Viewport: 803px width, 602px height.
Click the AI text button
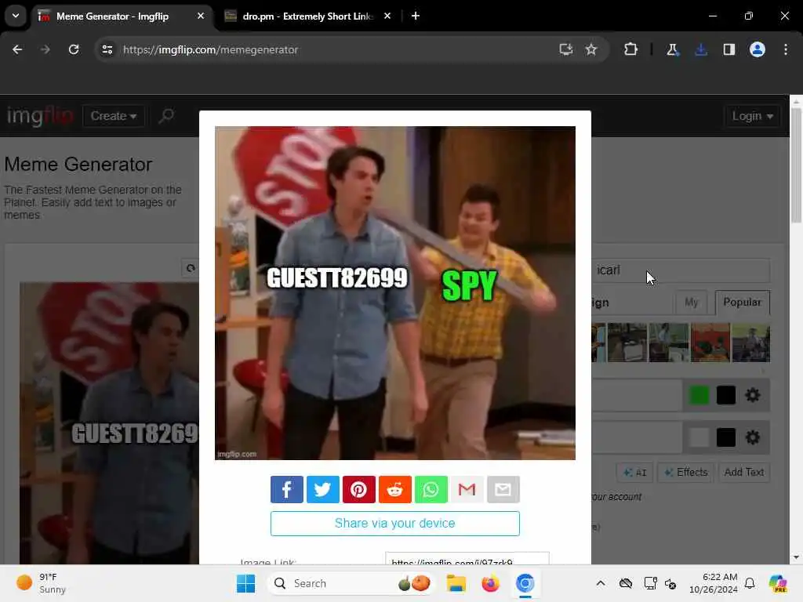(x=634, y=473)
